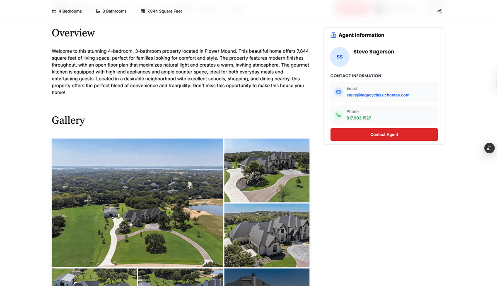Click the Steve Sagerson agent name
The width and height of the screenshot is (497, 286).
coord(374,52)
